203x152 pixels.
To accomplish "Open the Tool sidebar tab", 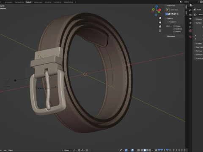I will [187, 7].
